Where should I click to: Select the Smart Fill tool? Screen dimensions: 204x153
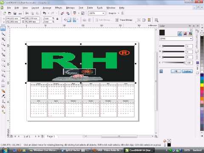(3, 55)
